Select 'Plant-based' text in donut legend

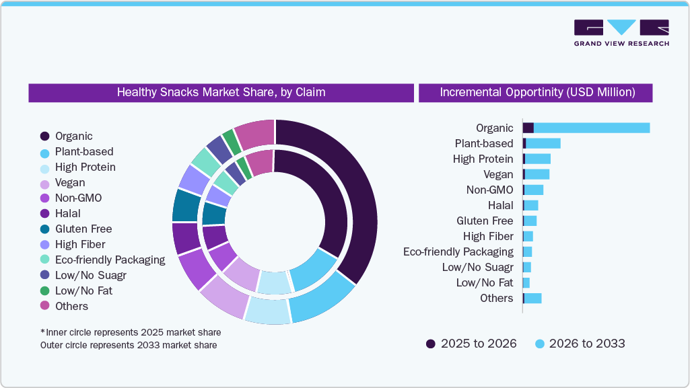[84, 151]
